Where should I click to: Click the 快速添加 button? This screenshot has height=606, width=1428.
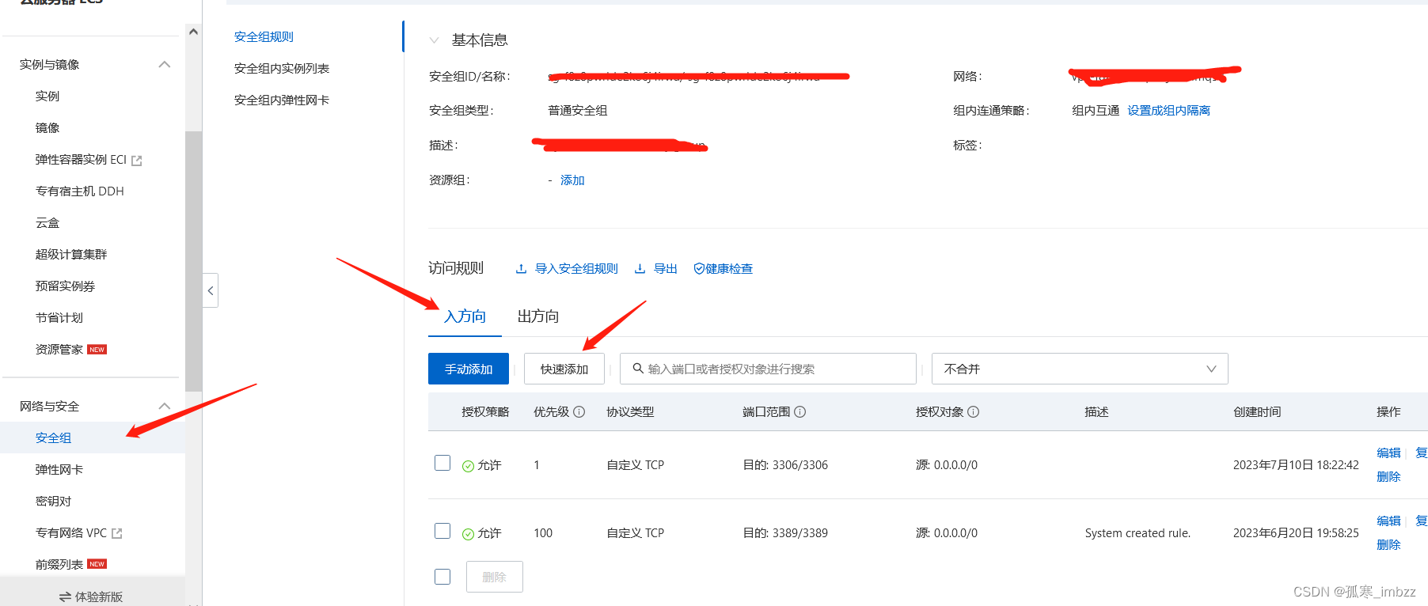(564, 369)
